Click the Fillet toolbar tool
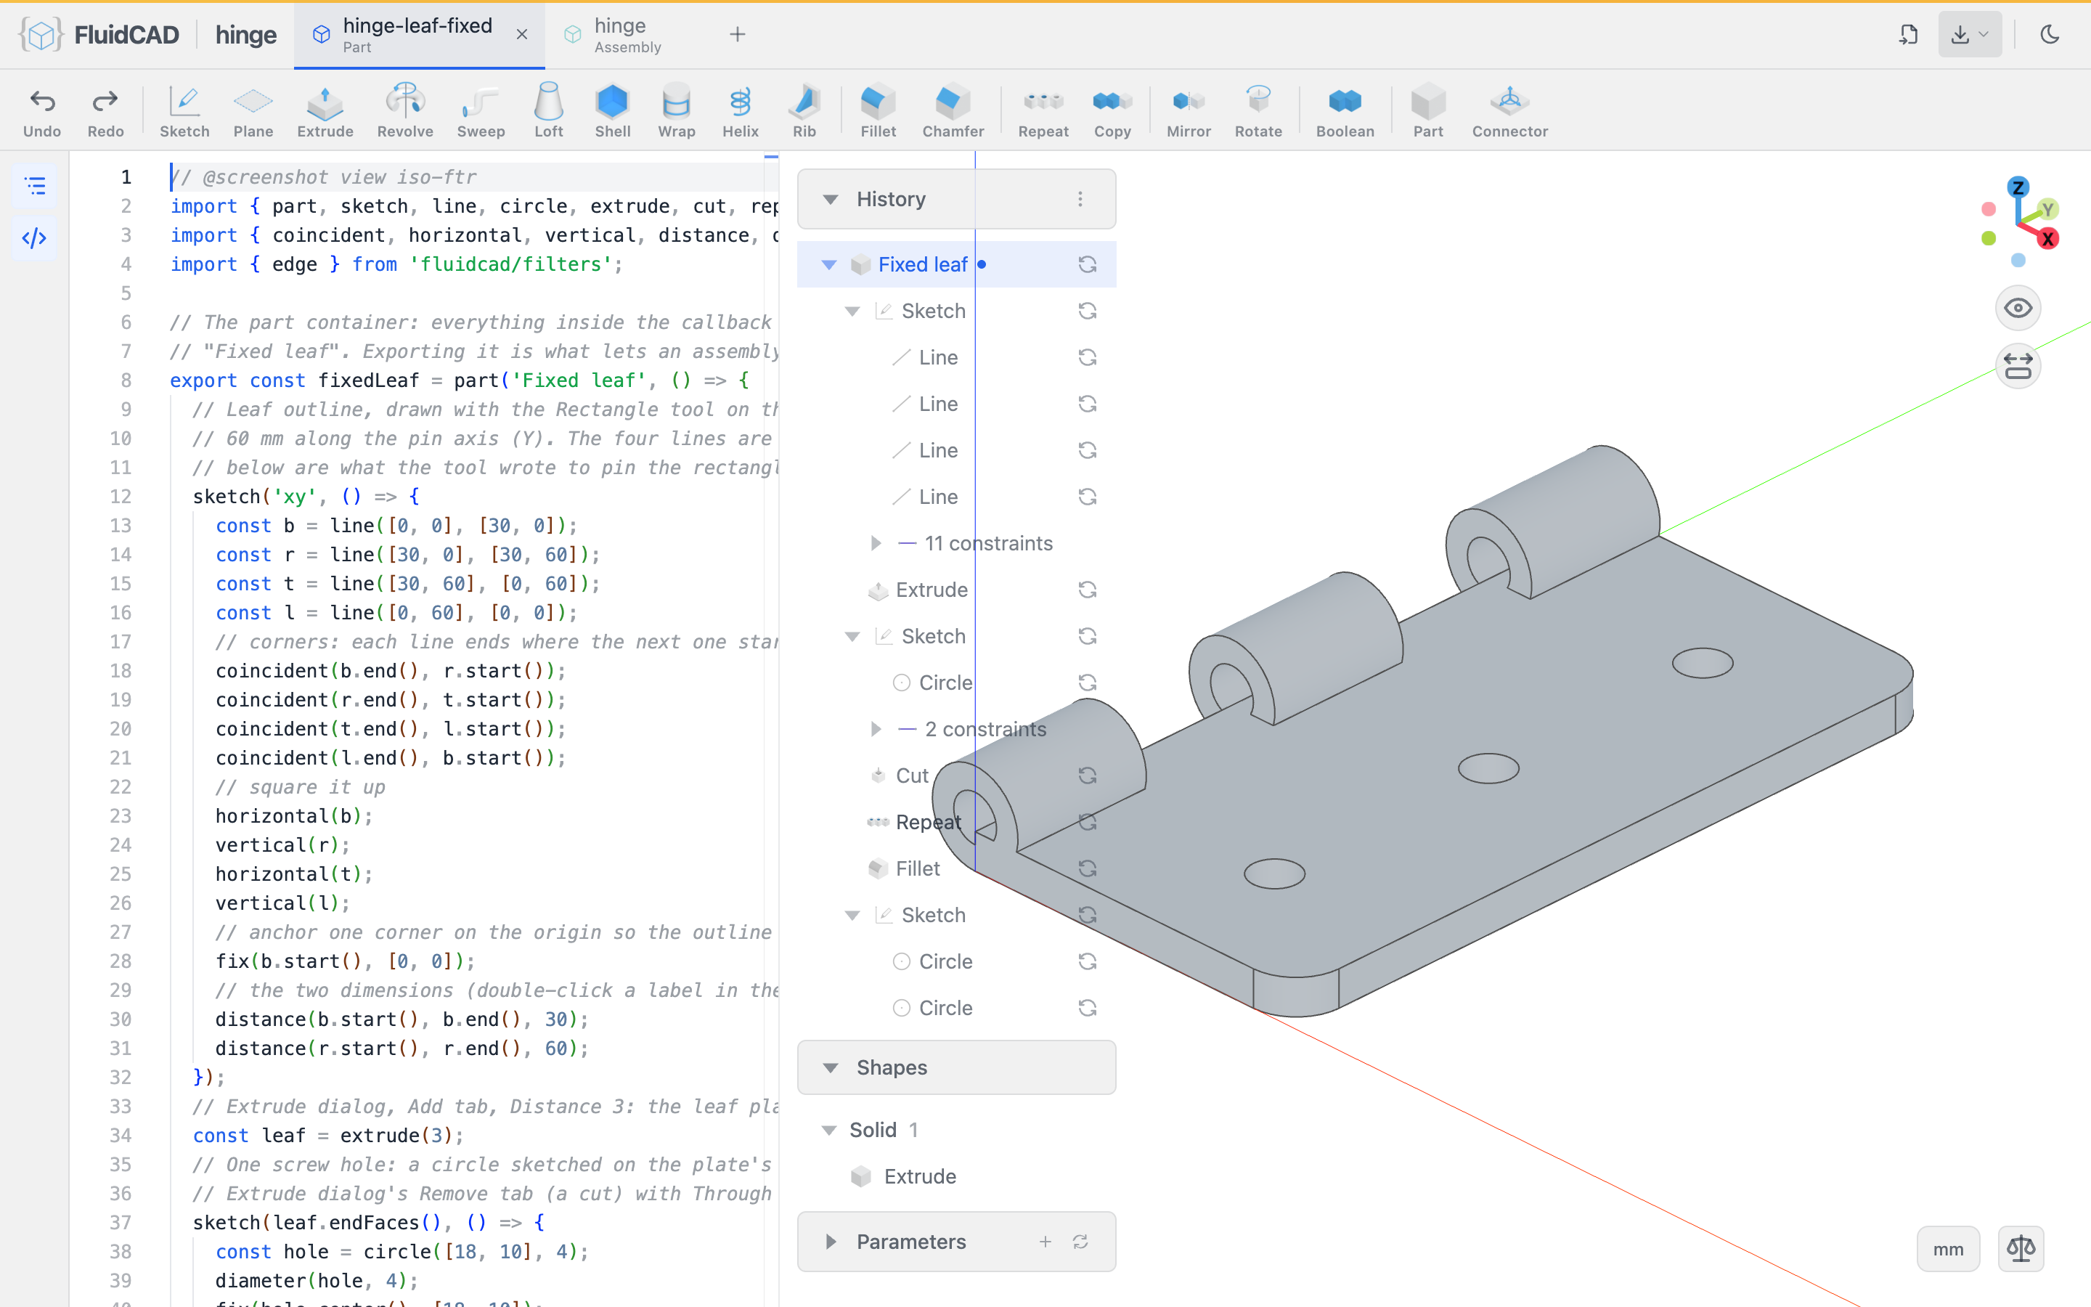This screenshot has width=2091, height=1307. (878, 110)
